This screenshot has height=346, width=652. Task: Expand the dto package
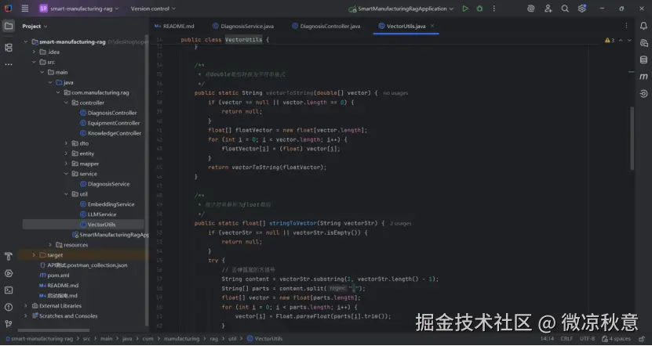coord(66,143)
